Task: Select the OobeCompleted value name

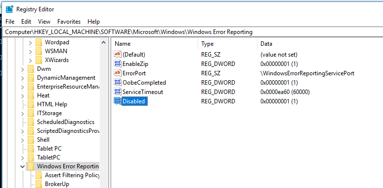Action: (144, 83)
